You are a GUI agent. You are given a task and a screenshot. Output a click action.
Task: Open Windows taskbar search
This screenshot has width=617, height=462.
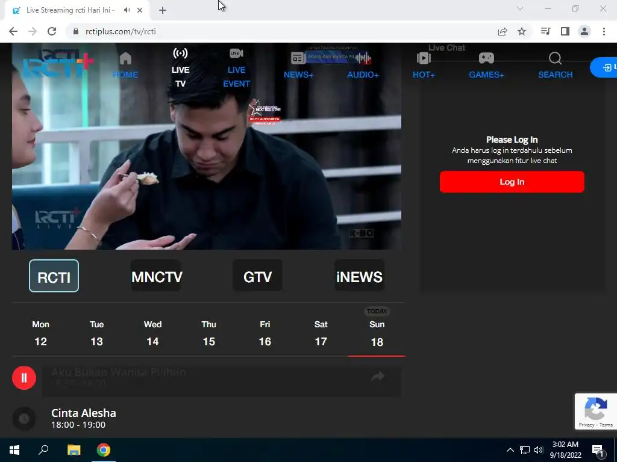(43, 450)
